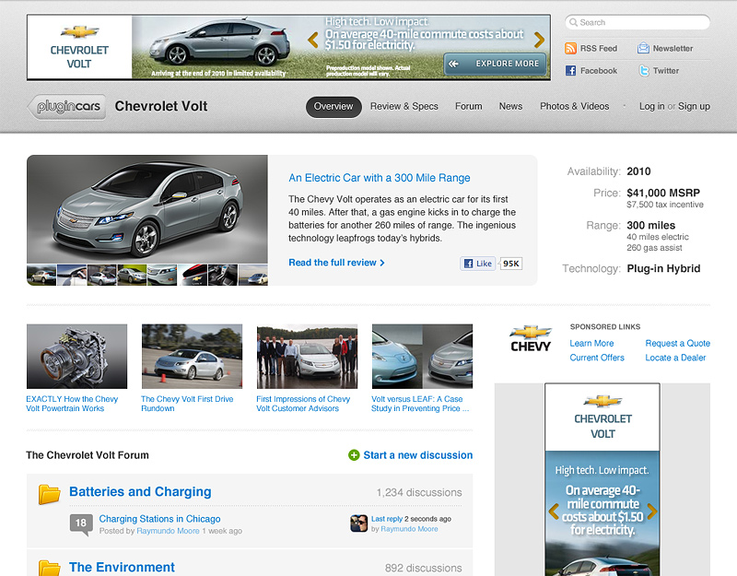Click Current Offers sponsored link
The width and height of the screenshot is (737, 576).
coord(597,358)
